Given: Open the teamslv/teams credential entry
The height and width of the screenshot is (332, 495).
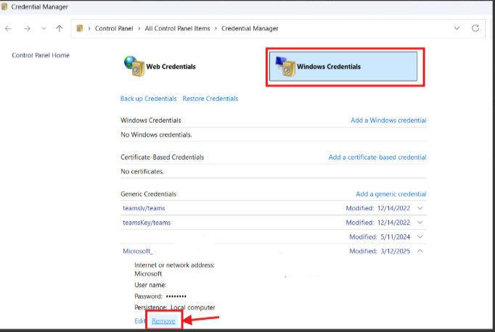Looking at the screenshot, I should [144, 208].
